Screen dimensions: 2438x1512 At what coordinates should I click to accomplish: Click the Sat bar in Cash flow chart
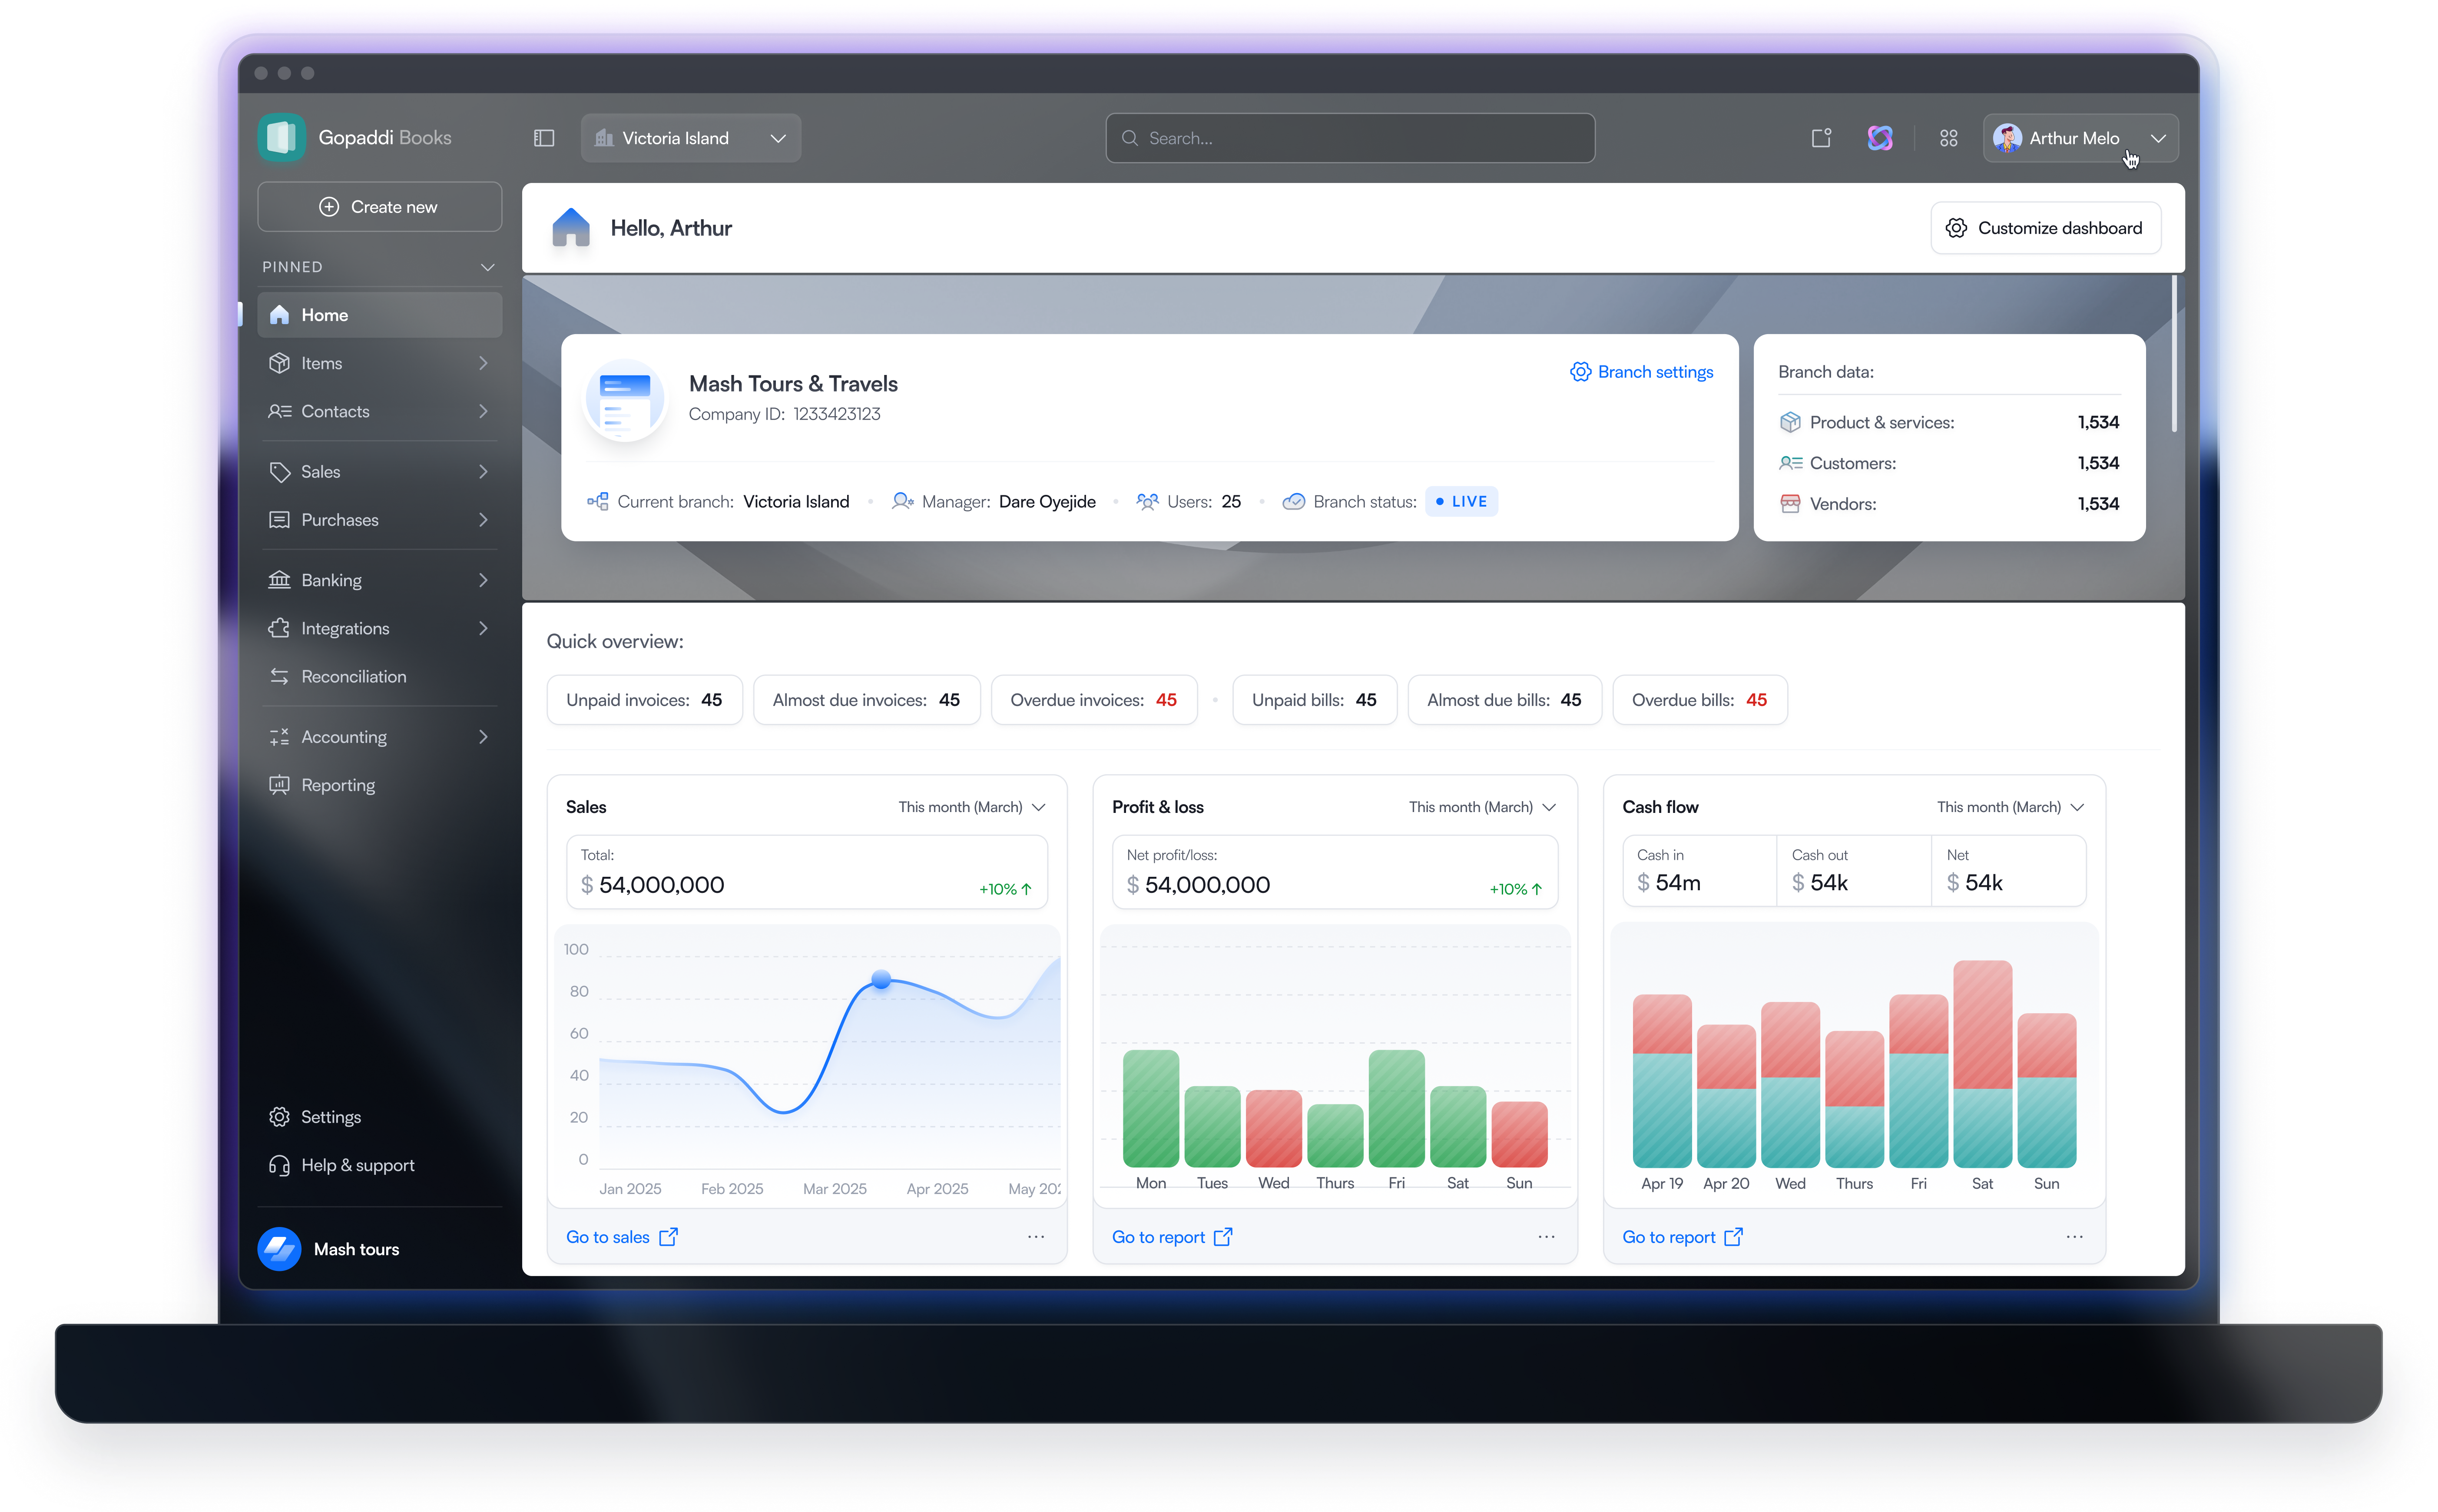1982,1064
